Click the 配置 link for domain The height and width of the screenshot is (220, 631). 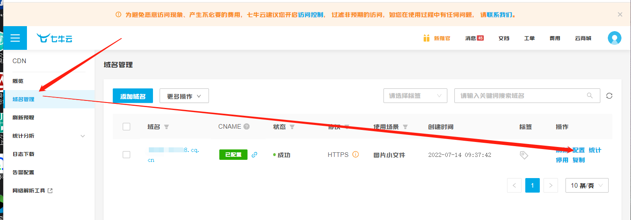tap(578, 150)
